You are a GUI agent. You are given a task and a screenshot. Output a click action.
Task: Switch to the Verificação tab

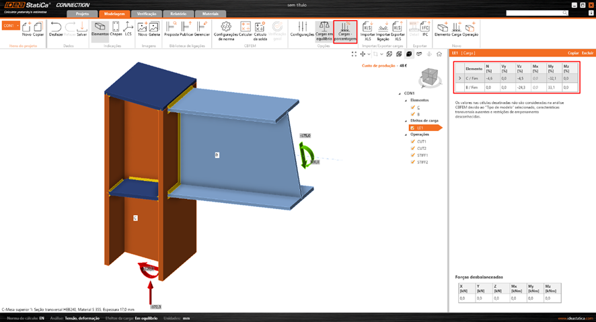(x=147, y=13)
